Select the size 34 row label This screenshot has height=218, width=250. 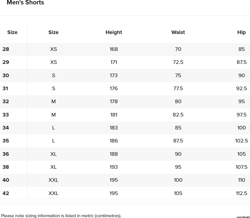coord(6,128)
